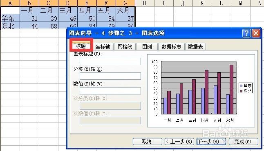Switch to the 坐标轴 tab
The image size is (264, 151).
pyautogui.click(x=103, y=46)
